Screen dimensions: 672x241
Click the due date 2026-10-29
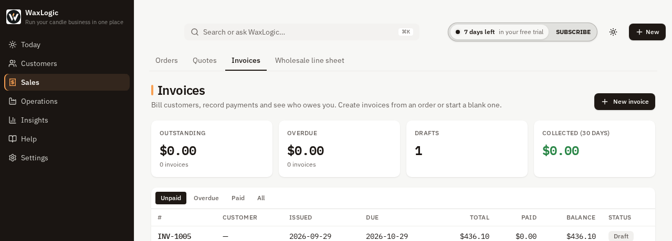click(x=387, y=236)
